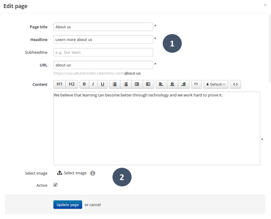The width and height of the screenshot is (271, 219).
Task: Decrease indent of content text
Action: [148, 84]
